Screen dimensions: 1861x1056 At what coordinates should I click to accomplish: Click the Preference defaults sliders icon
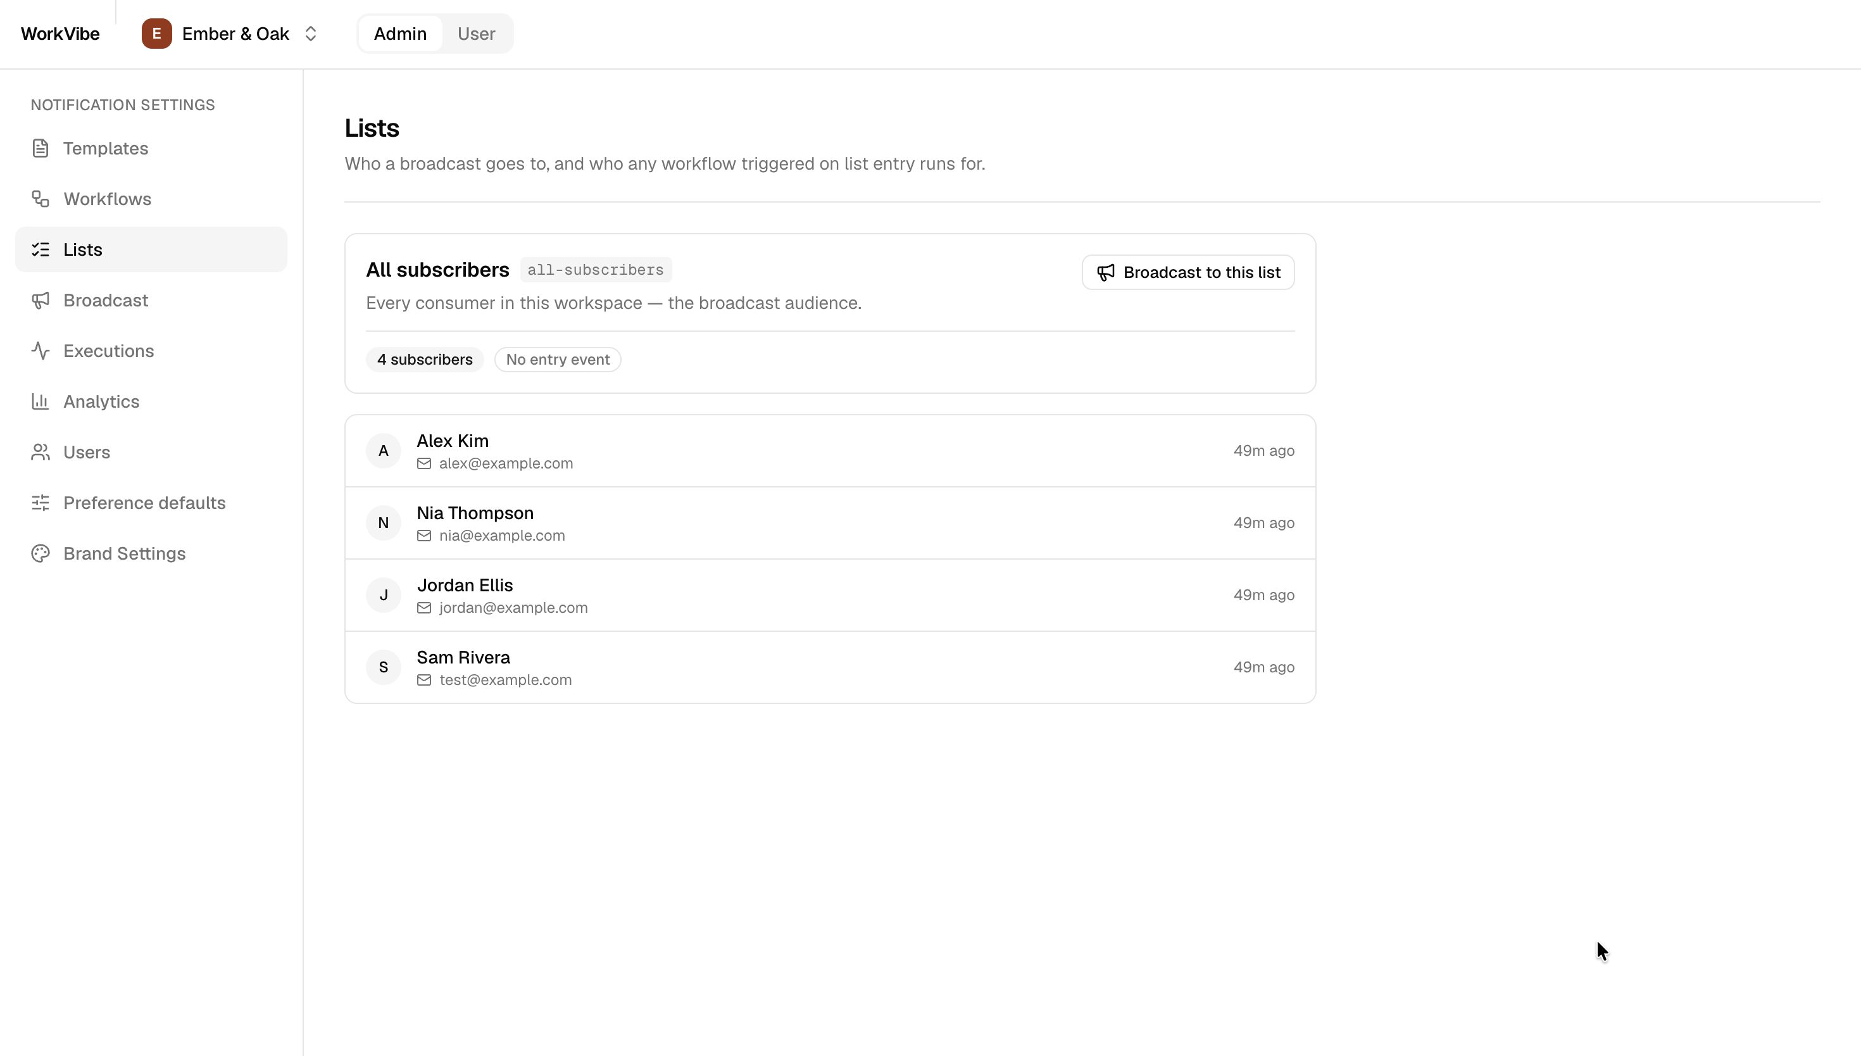[41, 503]
